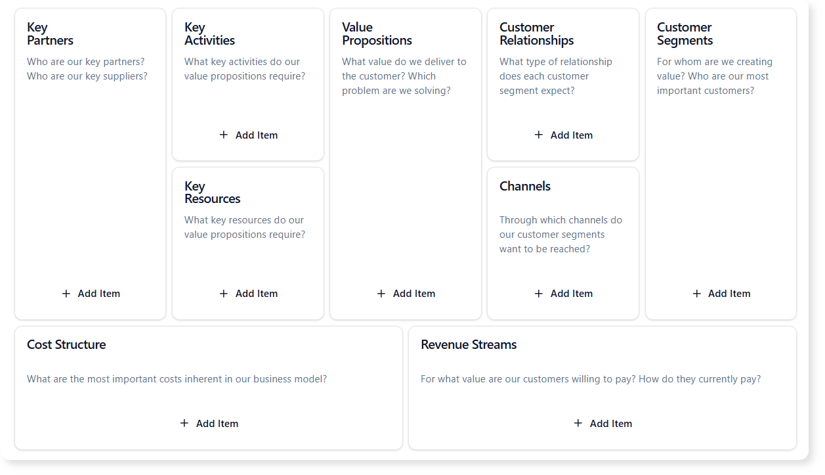Screen dimensions: 825x475
Task: Add an item to Revenue Streams
Action: coord(603,423)
